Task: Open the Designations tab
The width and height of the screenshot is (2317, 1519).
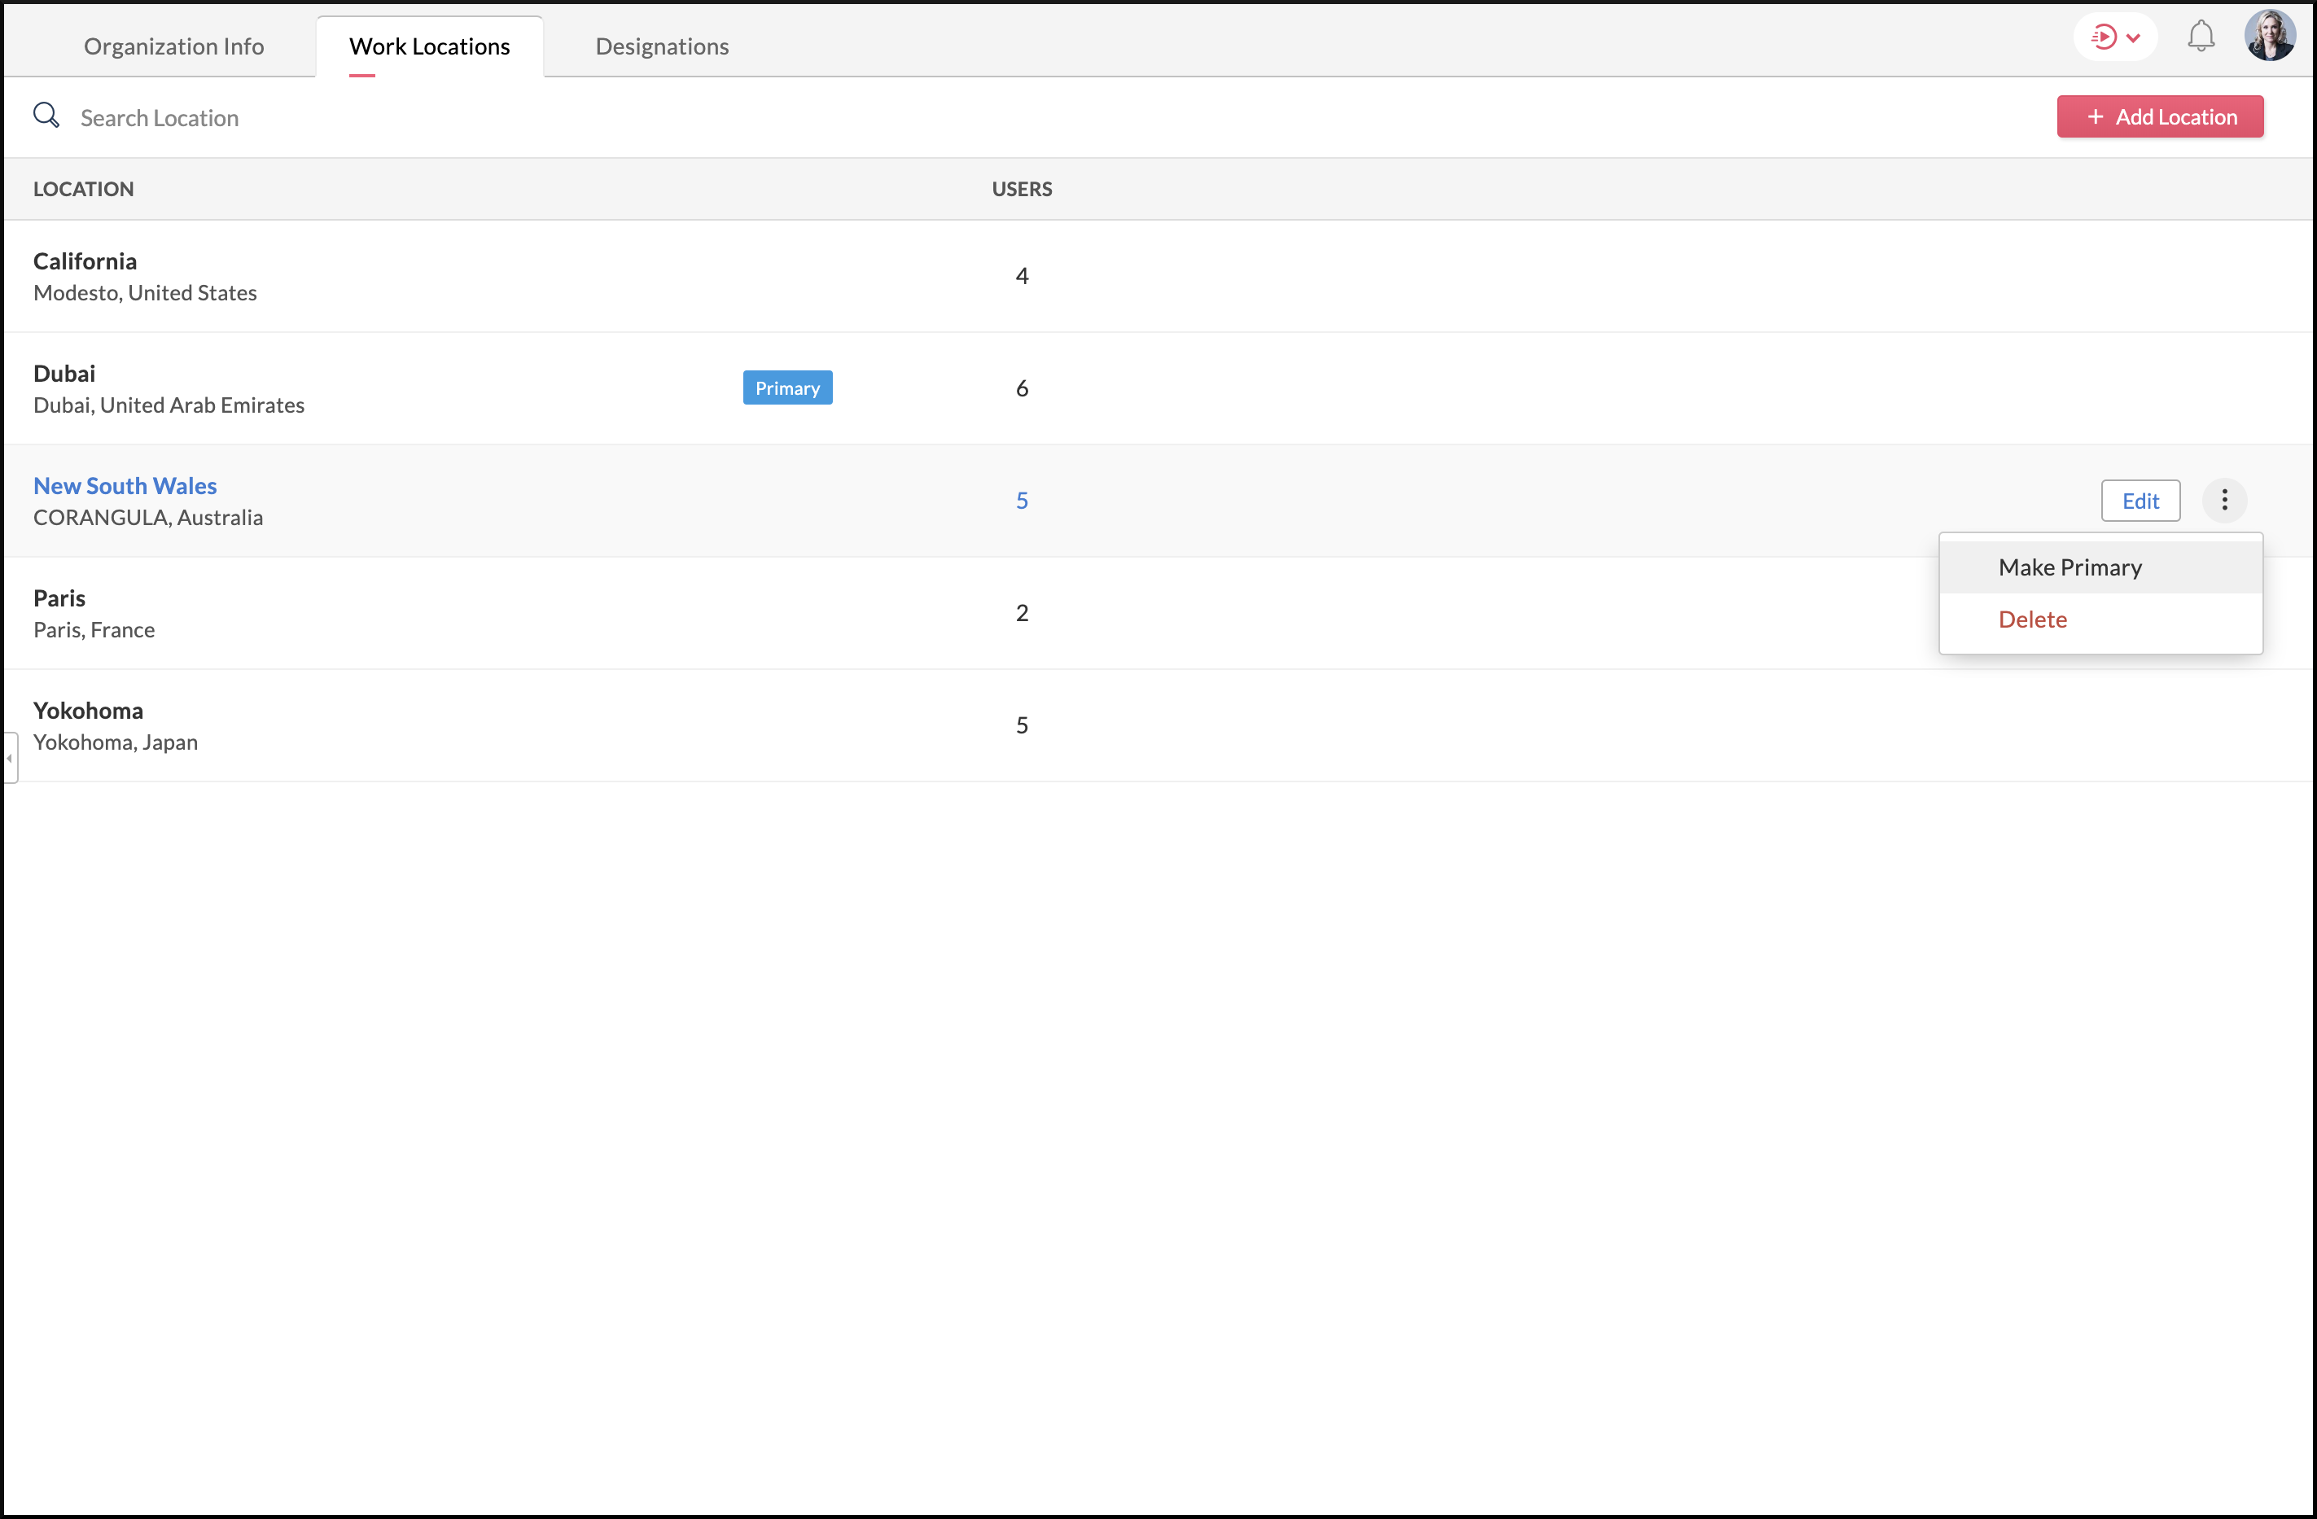Action: 661,46
